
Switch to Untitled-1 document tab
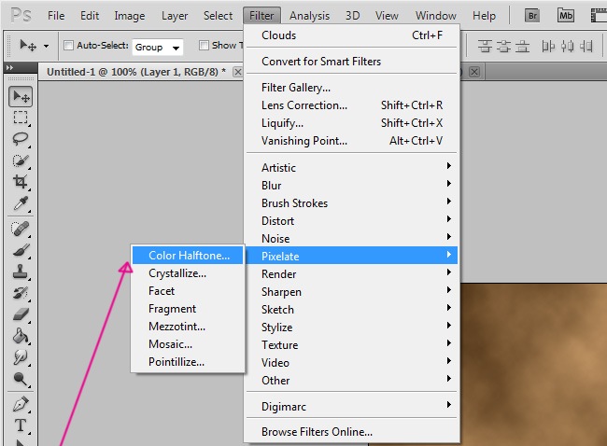pyautogui.click(x=136, y=72)
